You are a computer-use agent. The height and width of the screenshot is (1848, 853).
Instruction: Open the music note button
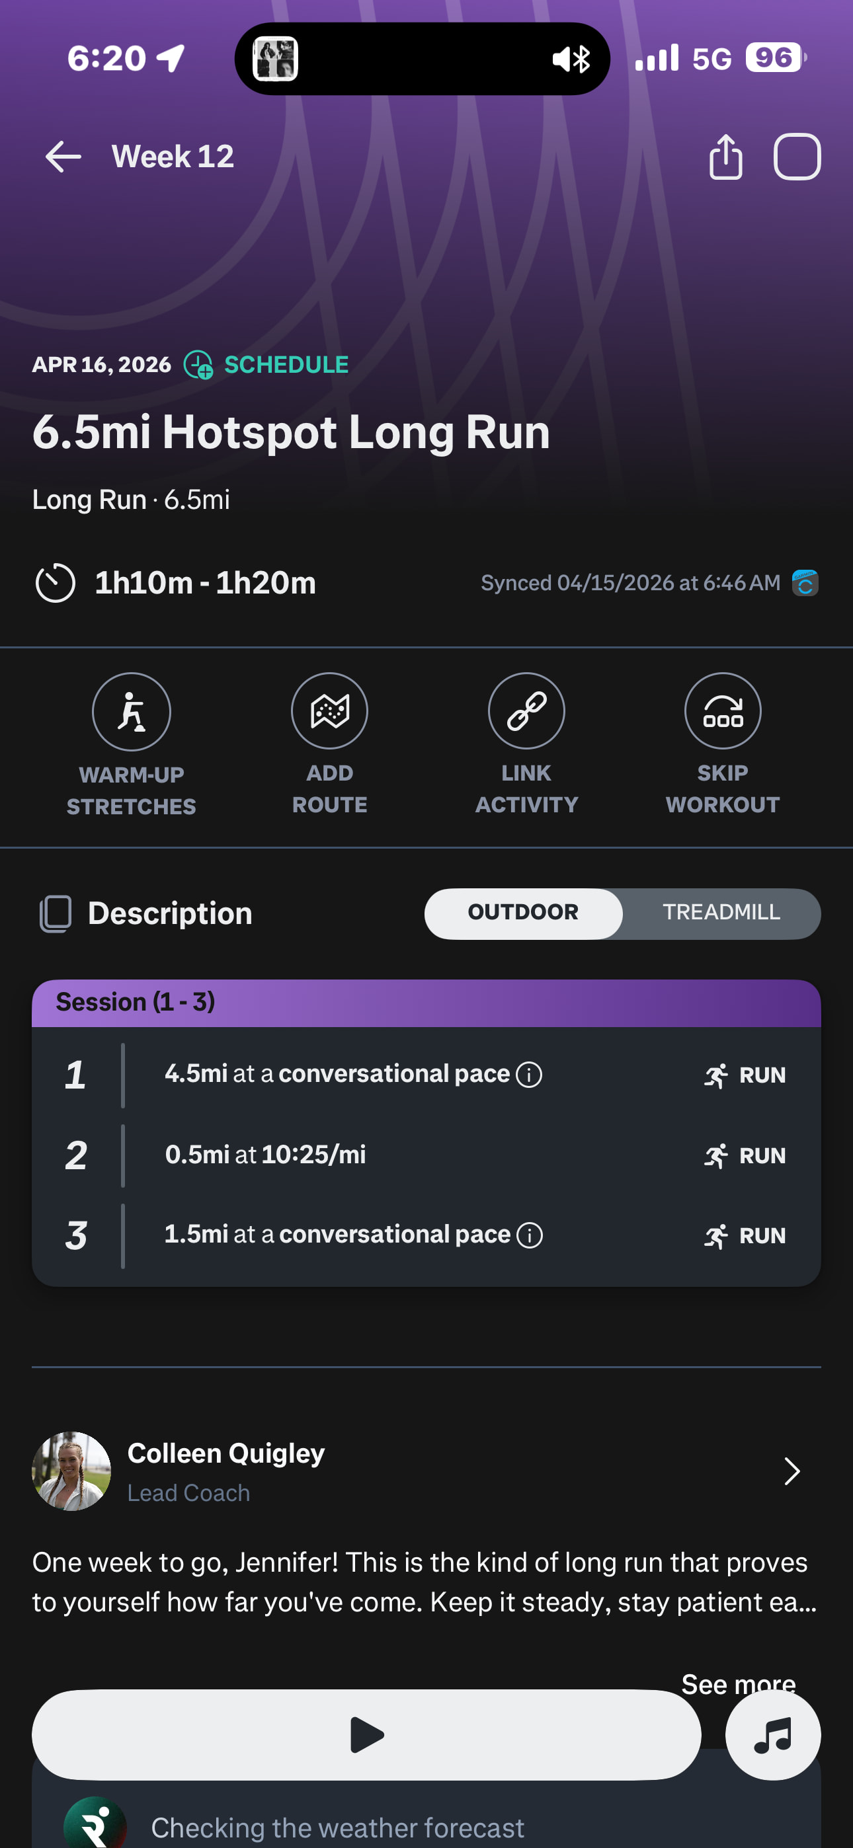772,1736
